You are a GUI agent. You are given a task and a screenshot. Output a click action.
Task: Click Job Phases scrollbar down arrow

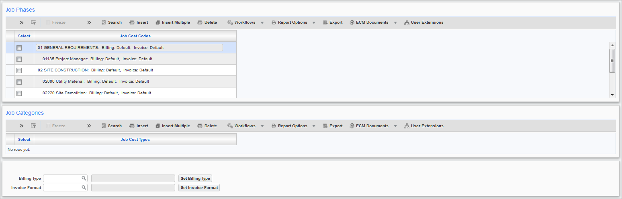[x=612, y=95]
